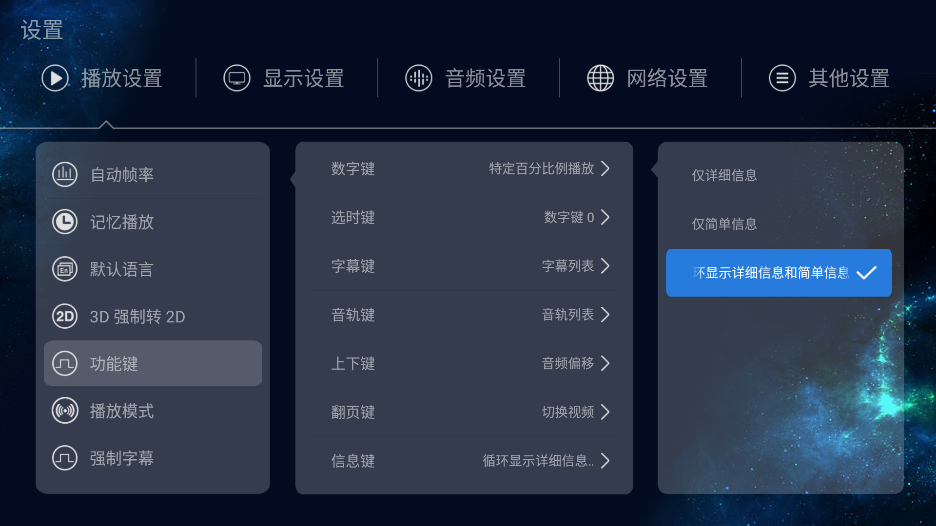Image resolution: width=936 pixels, height=526 pixels.
Task: Select the 仅简单信息 option
Action: pyautogui.click(x=779, y=224)
